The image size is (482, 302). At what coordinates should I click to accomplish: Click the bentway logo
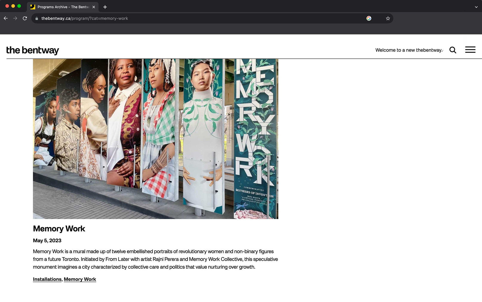coord(33,50)
